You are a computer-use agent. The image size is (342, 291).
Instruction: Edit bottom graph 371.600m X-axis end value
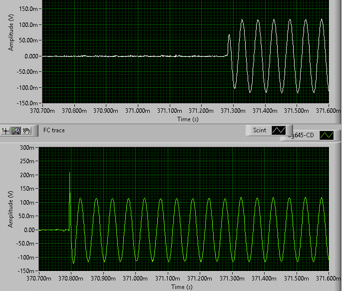[328, 279]
